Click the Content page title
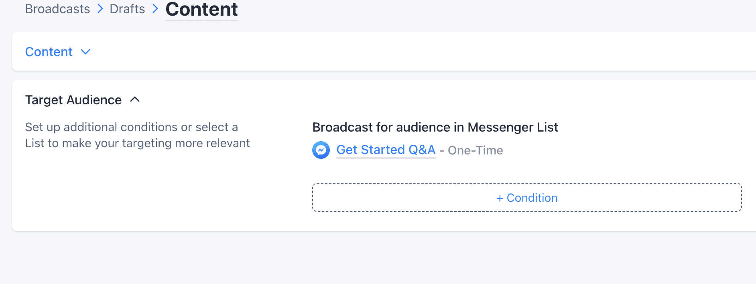 tap(201, 9)
